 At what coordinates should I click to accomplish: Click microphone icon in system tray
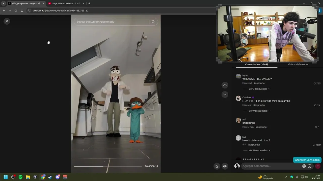pyautogui.click(x=297, y=177)
